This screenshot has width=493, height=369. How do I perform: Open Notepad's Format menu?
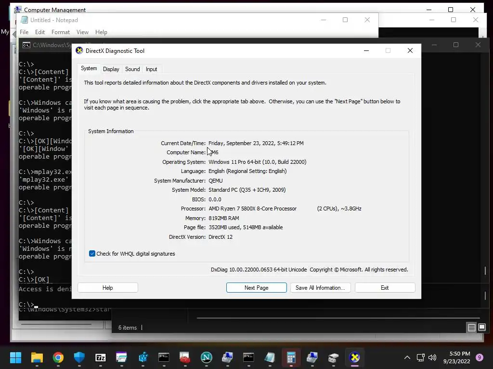pos(61,32)
